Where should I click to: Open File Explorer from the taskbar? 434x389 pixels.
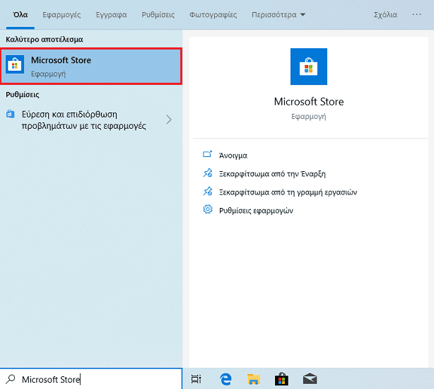tap(254, 379)
